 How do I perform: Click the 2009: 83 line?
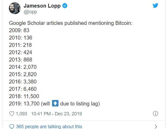click(x=19, y=30)
